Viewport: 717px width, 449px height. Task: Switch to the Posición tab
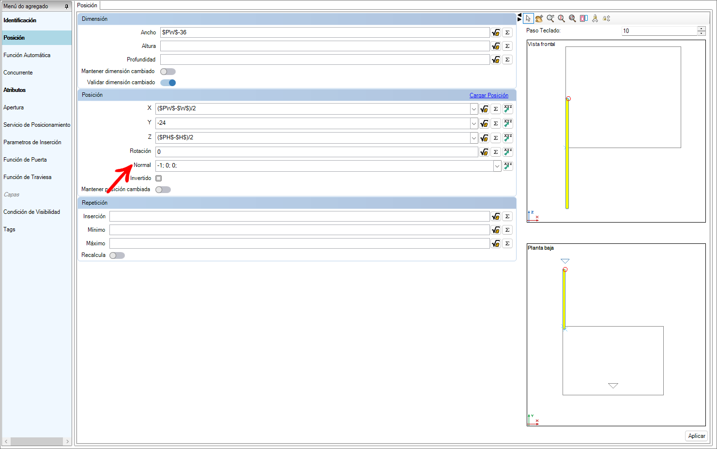(x=87, y=5)
